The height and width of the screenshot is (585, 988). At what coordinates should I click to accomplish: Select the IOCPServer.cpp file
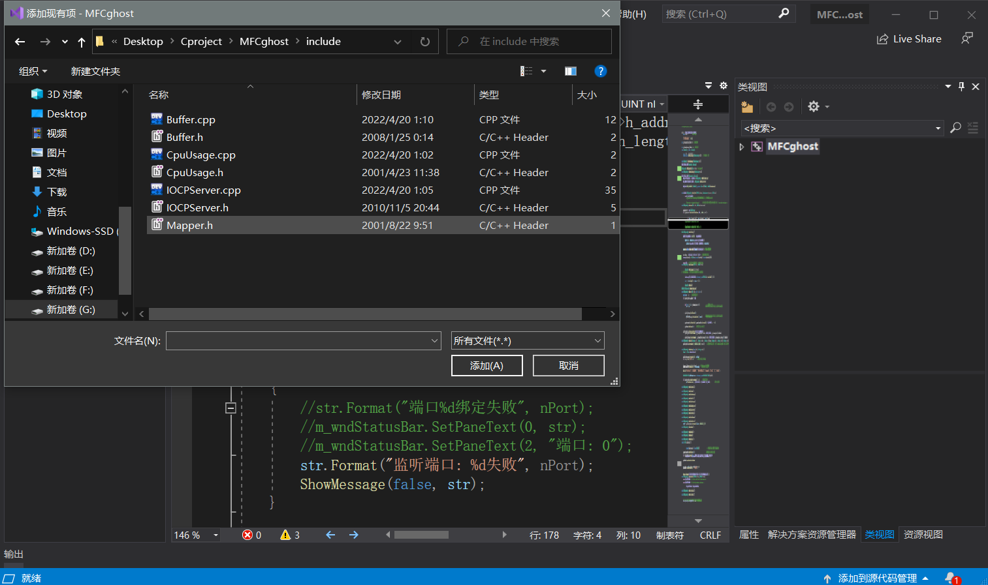(x=203, y=190)
